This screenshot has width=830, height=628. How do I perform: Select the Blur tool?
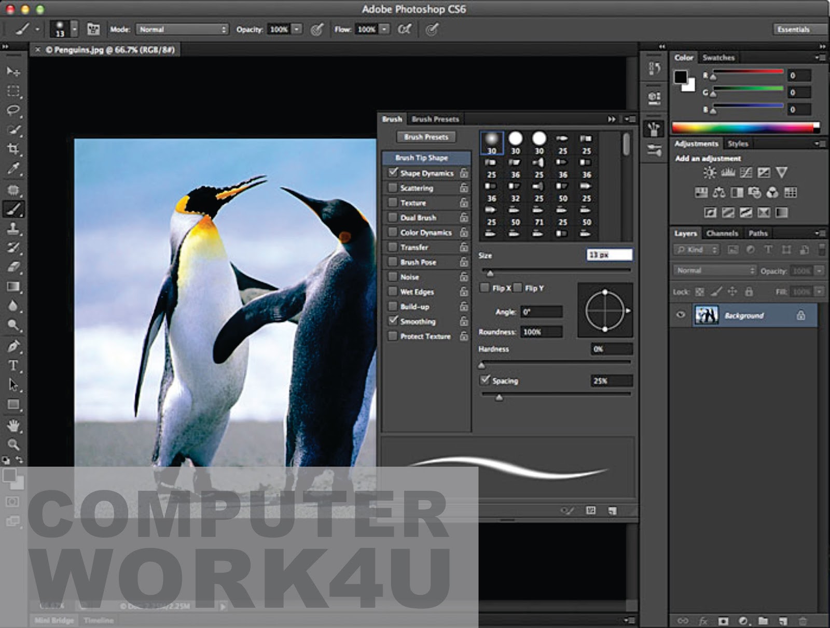(x=13, y=306)
